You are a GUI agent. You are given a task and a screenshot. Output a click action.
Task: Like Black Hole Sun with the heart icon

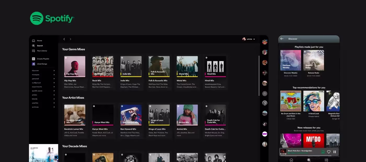click(329, 152)
